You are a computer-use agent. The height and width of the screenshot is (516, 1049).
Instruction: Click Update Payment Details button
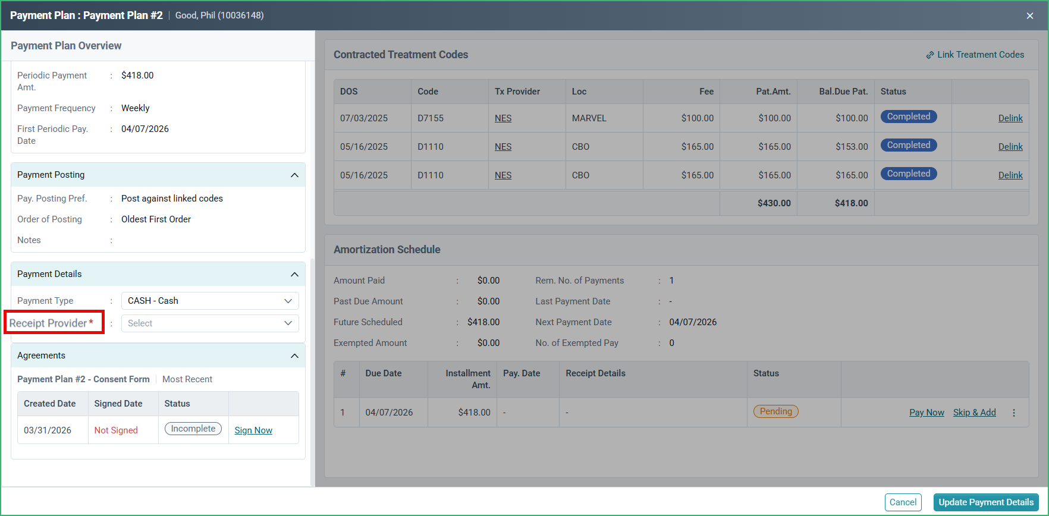(986, 502)
